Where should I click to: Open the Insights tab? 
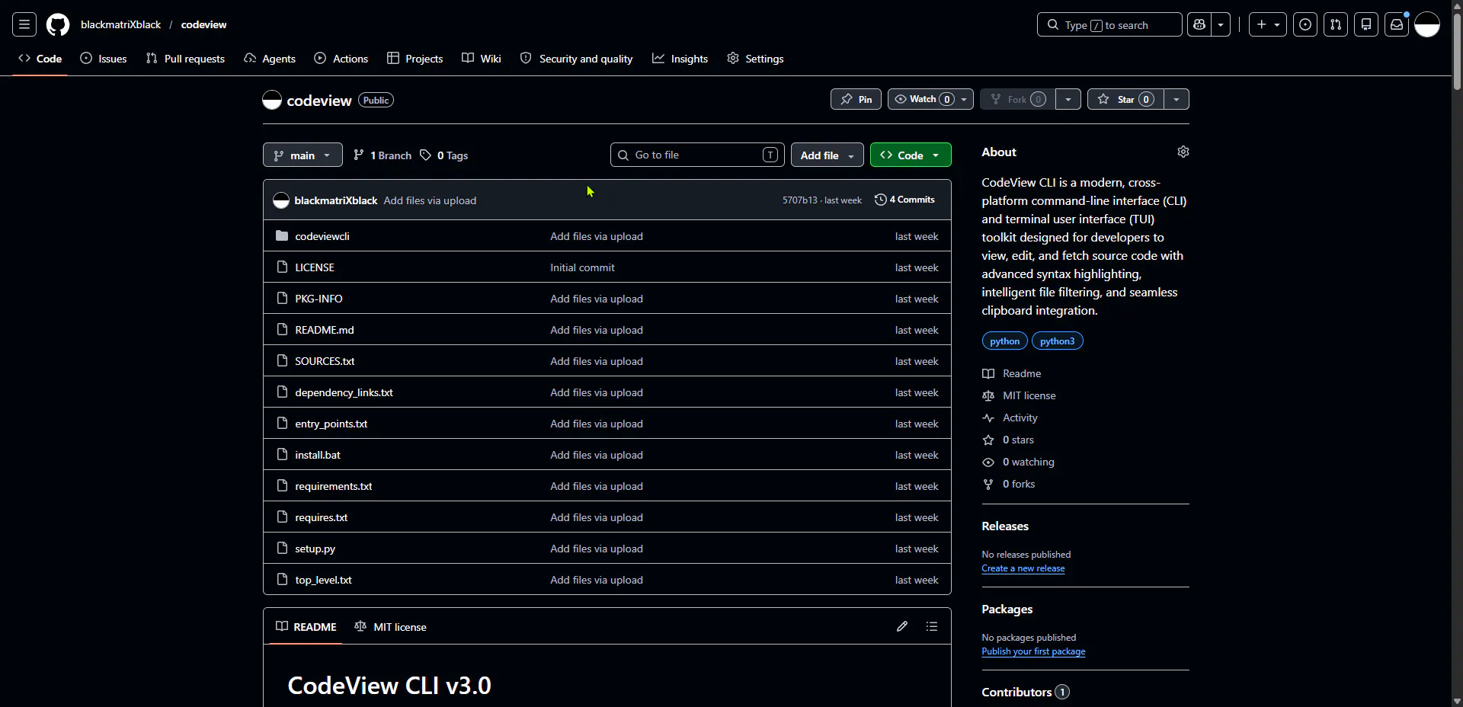click(680, 59)
